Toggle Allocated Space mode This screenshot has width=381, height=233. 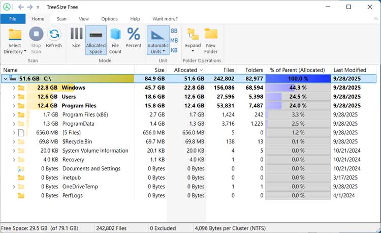pos(96,40)
